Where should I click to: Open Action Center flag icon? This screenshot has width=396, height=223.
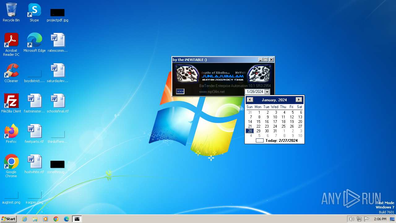367,219
